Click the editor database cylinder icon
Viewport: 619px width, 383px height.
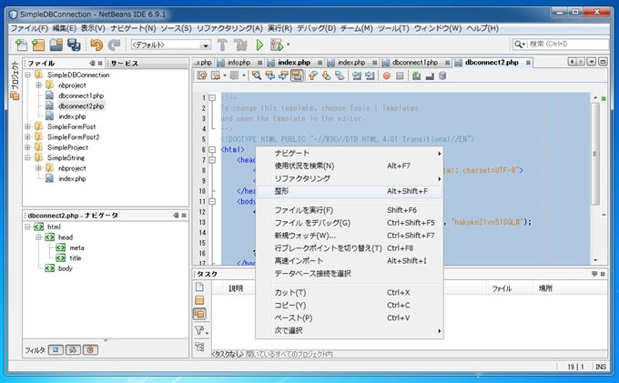point(442,76)
